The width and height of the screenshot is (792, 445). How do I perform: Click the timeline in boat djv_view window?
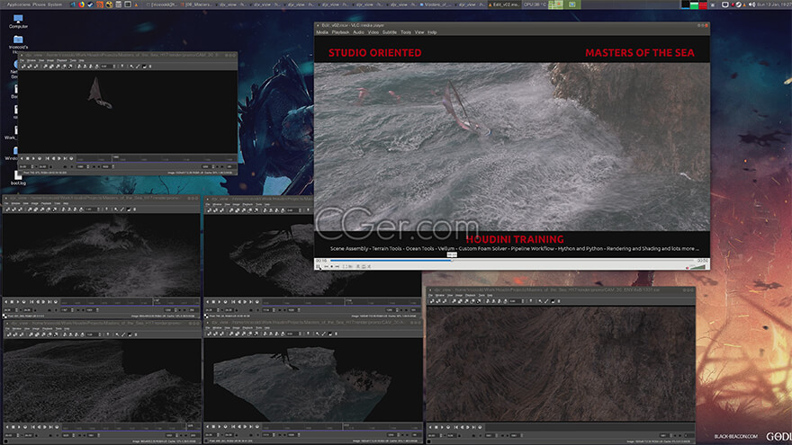pos(156,159)
